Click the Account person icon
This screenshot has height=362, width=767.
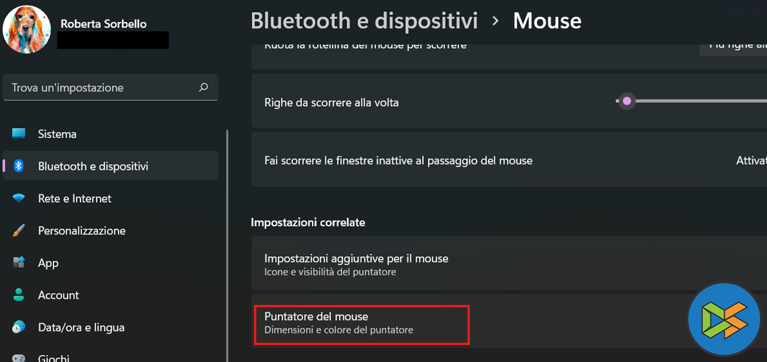(x=19, y=295)
